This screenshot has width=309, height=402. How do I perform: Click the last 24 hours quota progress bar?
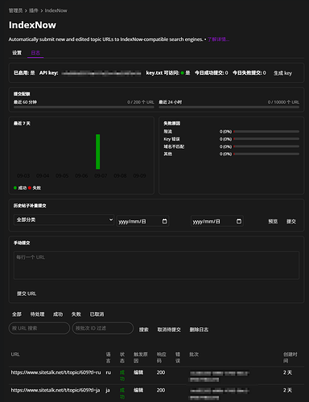[229, 107]
